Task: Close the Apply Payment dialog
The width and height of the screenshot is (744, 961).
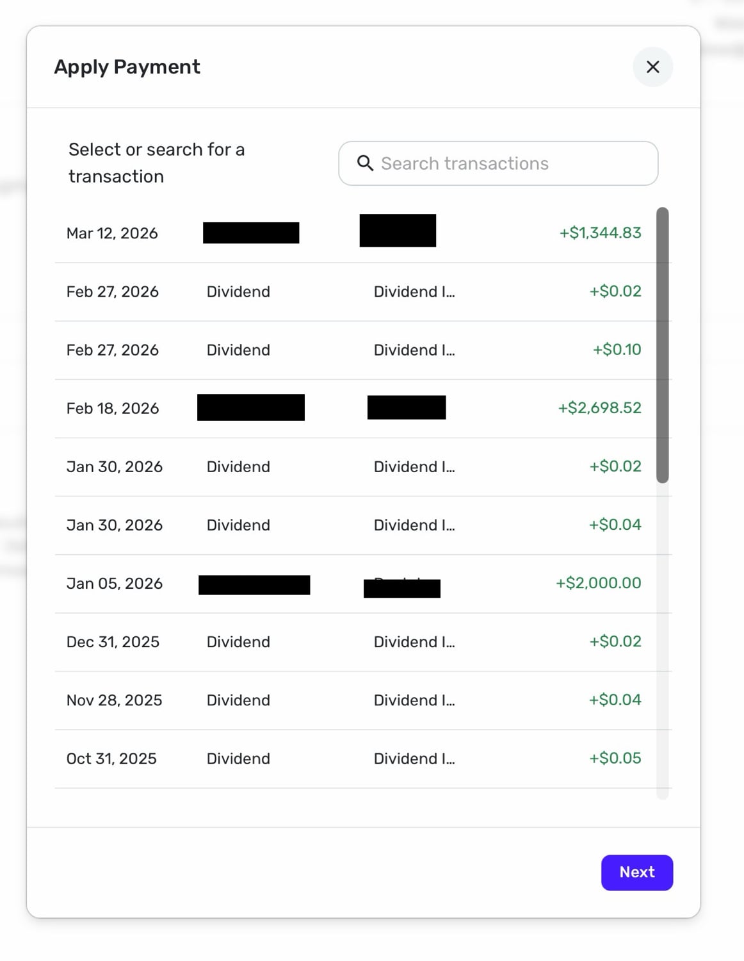Action: click(x=652, y=67)
